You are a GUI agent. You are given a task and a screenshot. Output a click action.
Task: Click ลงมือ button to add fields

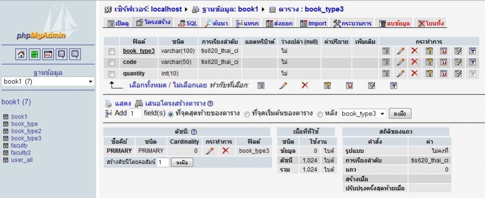(400, 114)
